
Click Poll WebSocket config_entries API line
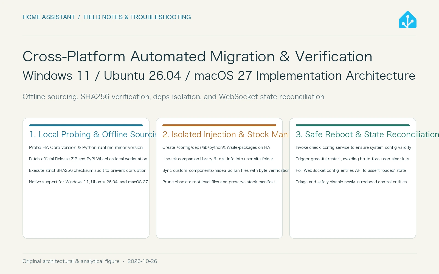pos(351,170)
